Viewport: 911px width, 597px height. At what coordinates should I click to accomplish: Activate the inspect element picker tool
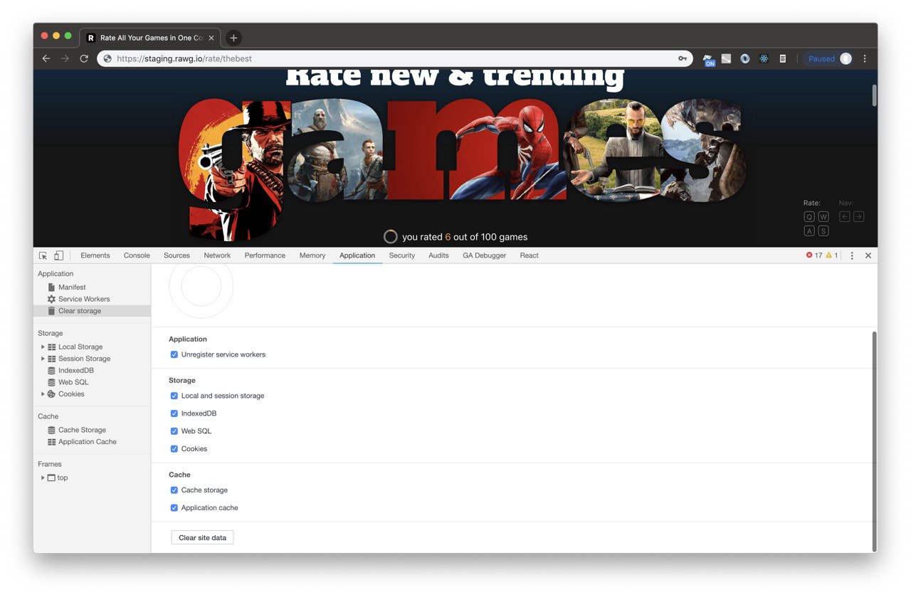click(x=43, y=255)
